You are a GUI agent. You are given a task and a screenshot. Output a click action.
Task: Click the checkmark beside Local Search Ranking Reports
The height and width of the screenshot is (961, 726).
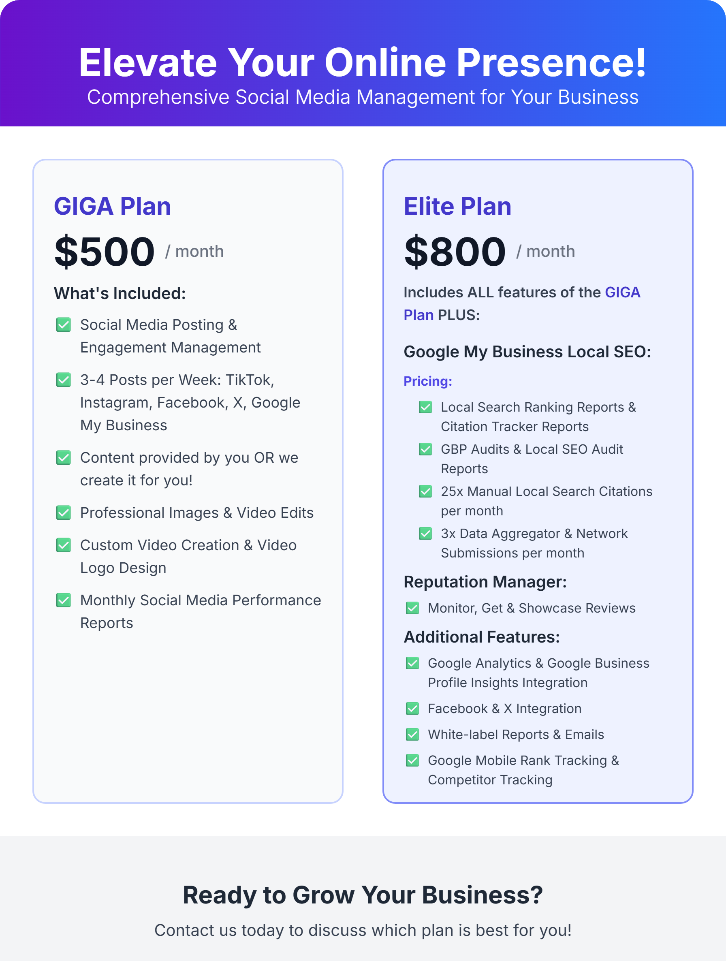(425, 407)
